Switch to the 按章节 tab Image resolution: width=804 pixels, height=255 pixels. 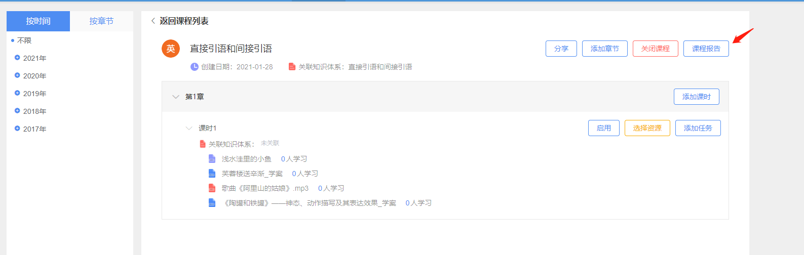click(x=101, y=21)
